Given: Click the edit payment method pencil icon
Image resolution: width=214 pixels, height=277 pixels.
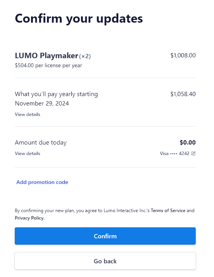Looking at the screenshot, I should tap(193, 153).
